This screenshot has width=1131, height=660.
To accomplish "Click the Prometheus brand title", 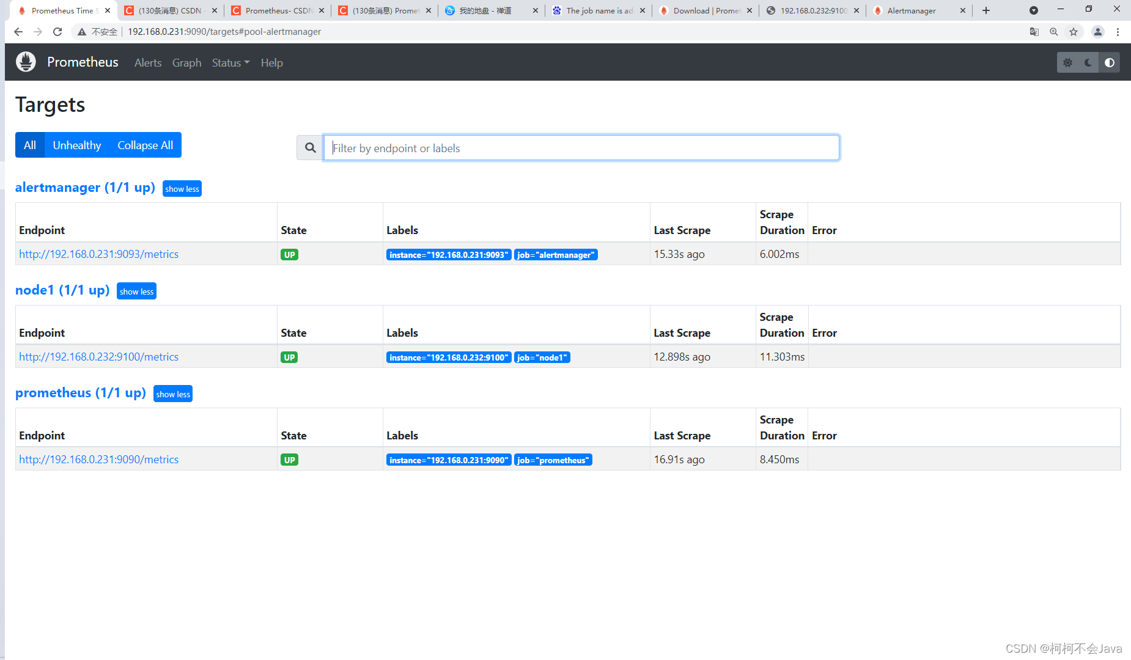I will [83, 62].
